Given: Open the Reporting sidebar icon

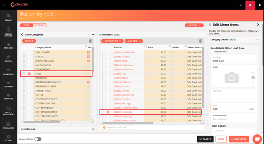Looking at the screenshot, I should (8, 96).
